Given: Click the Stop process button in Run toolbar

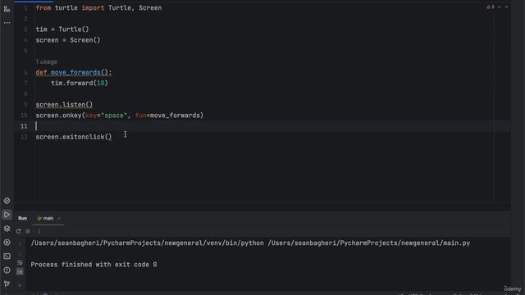Looking at the screenshot, I should pyautogui.click(x=28, y=231).
